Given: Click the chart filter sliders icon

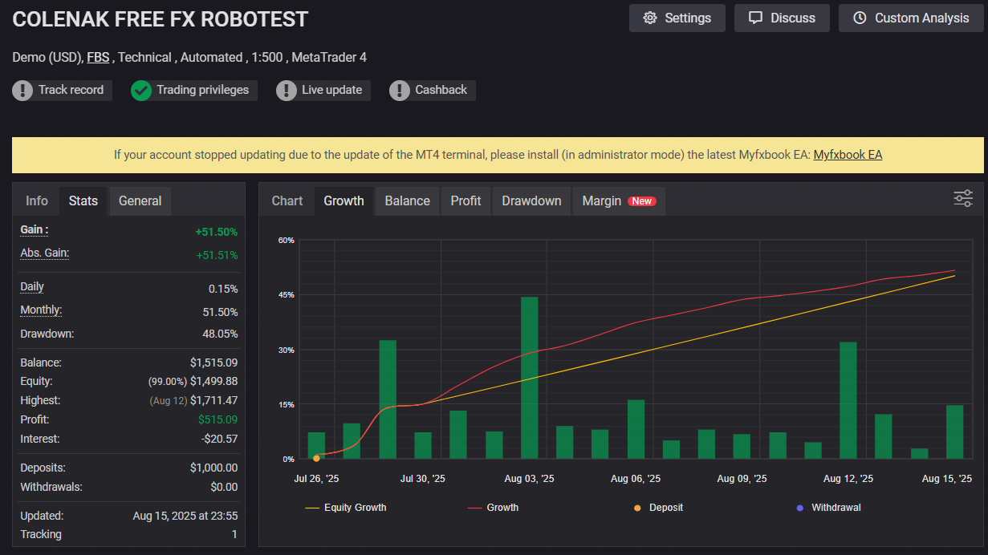Looking at the screenshot, I should [x=962, y=198].
